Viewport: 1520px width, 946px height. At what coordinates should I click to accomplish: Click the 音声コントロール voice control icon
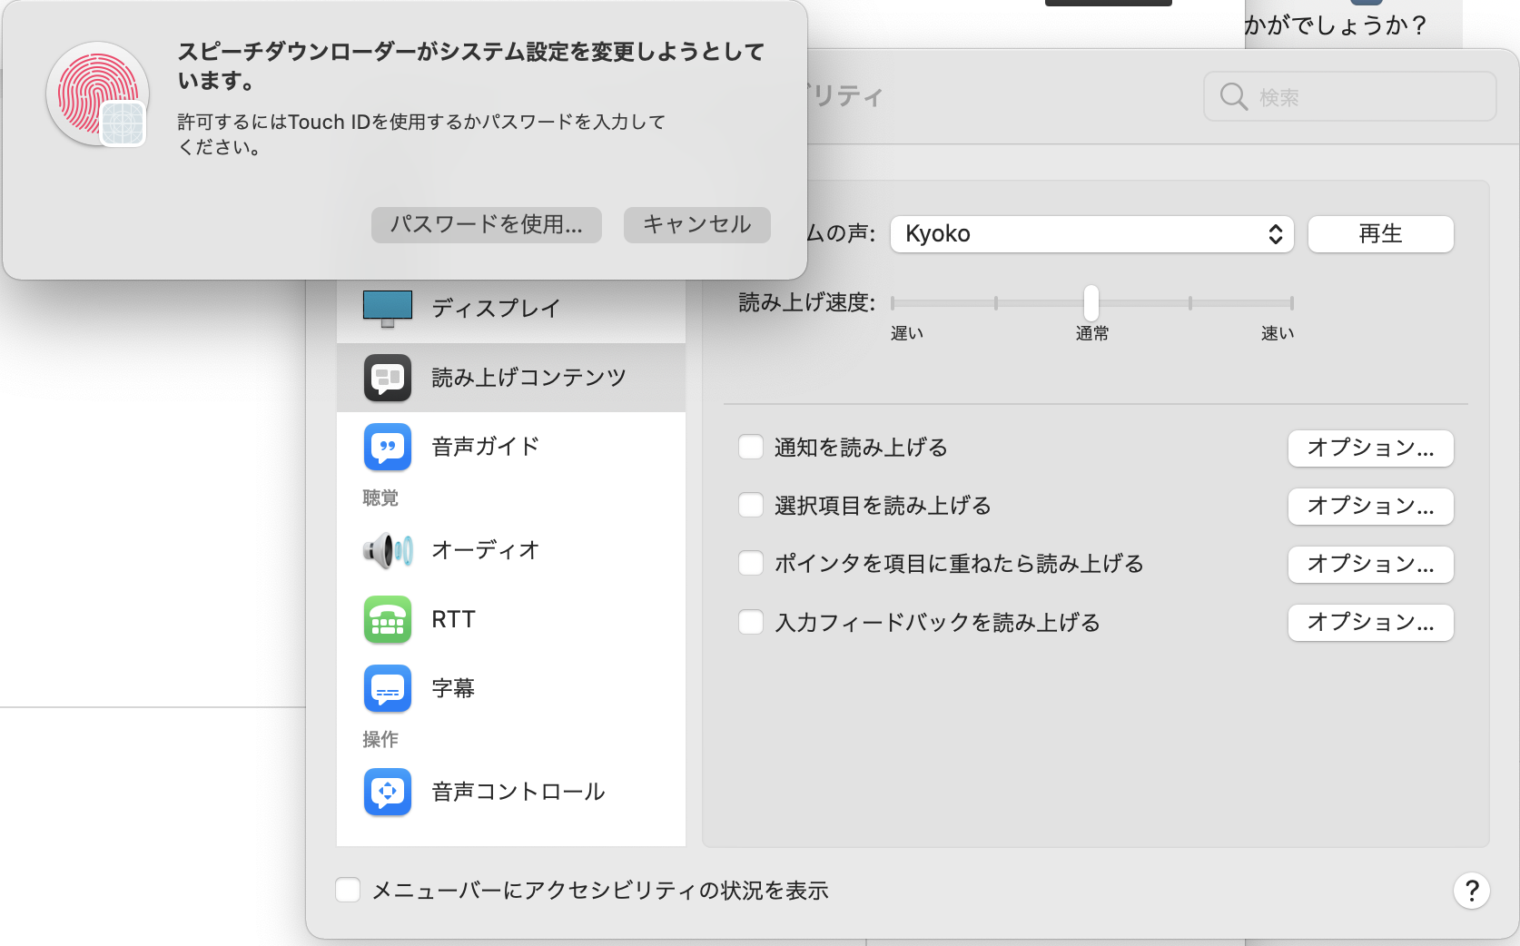coord(388,792)
